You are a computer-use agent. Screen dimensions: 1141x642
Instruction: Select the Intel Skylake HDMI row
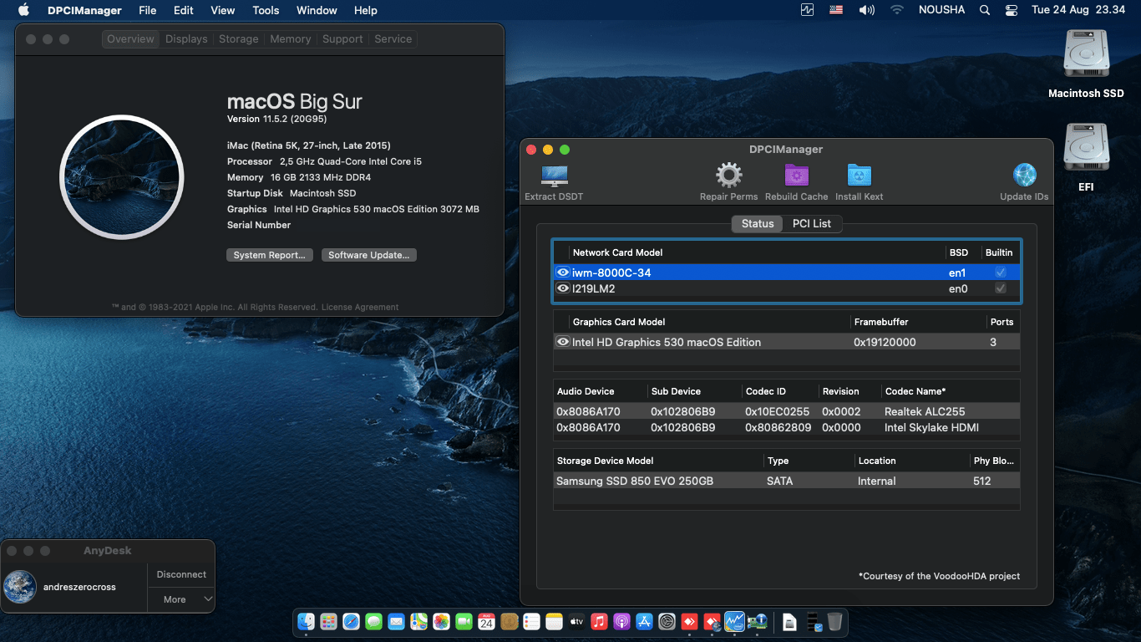pos(786,427)
